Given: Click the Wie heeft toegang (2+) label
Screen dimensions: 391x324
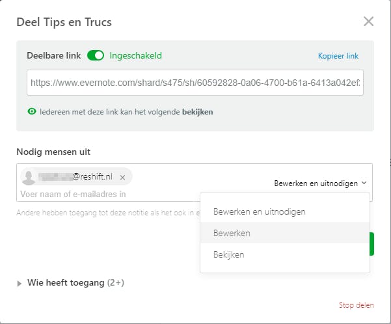Looking at the screenshot, I should [75, 283].
